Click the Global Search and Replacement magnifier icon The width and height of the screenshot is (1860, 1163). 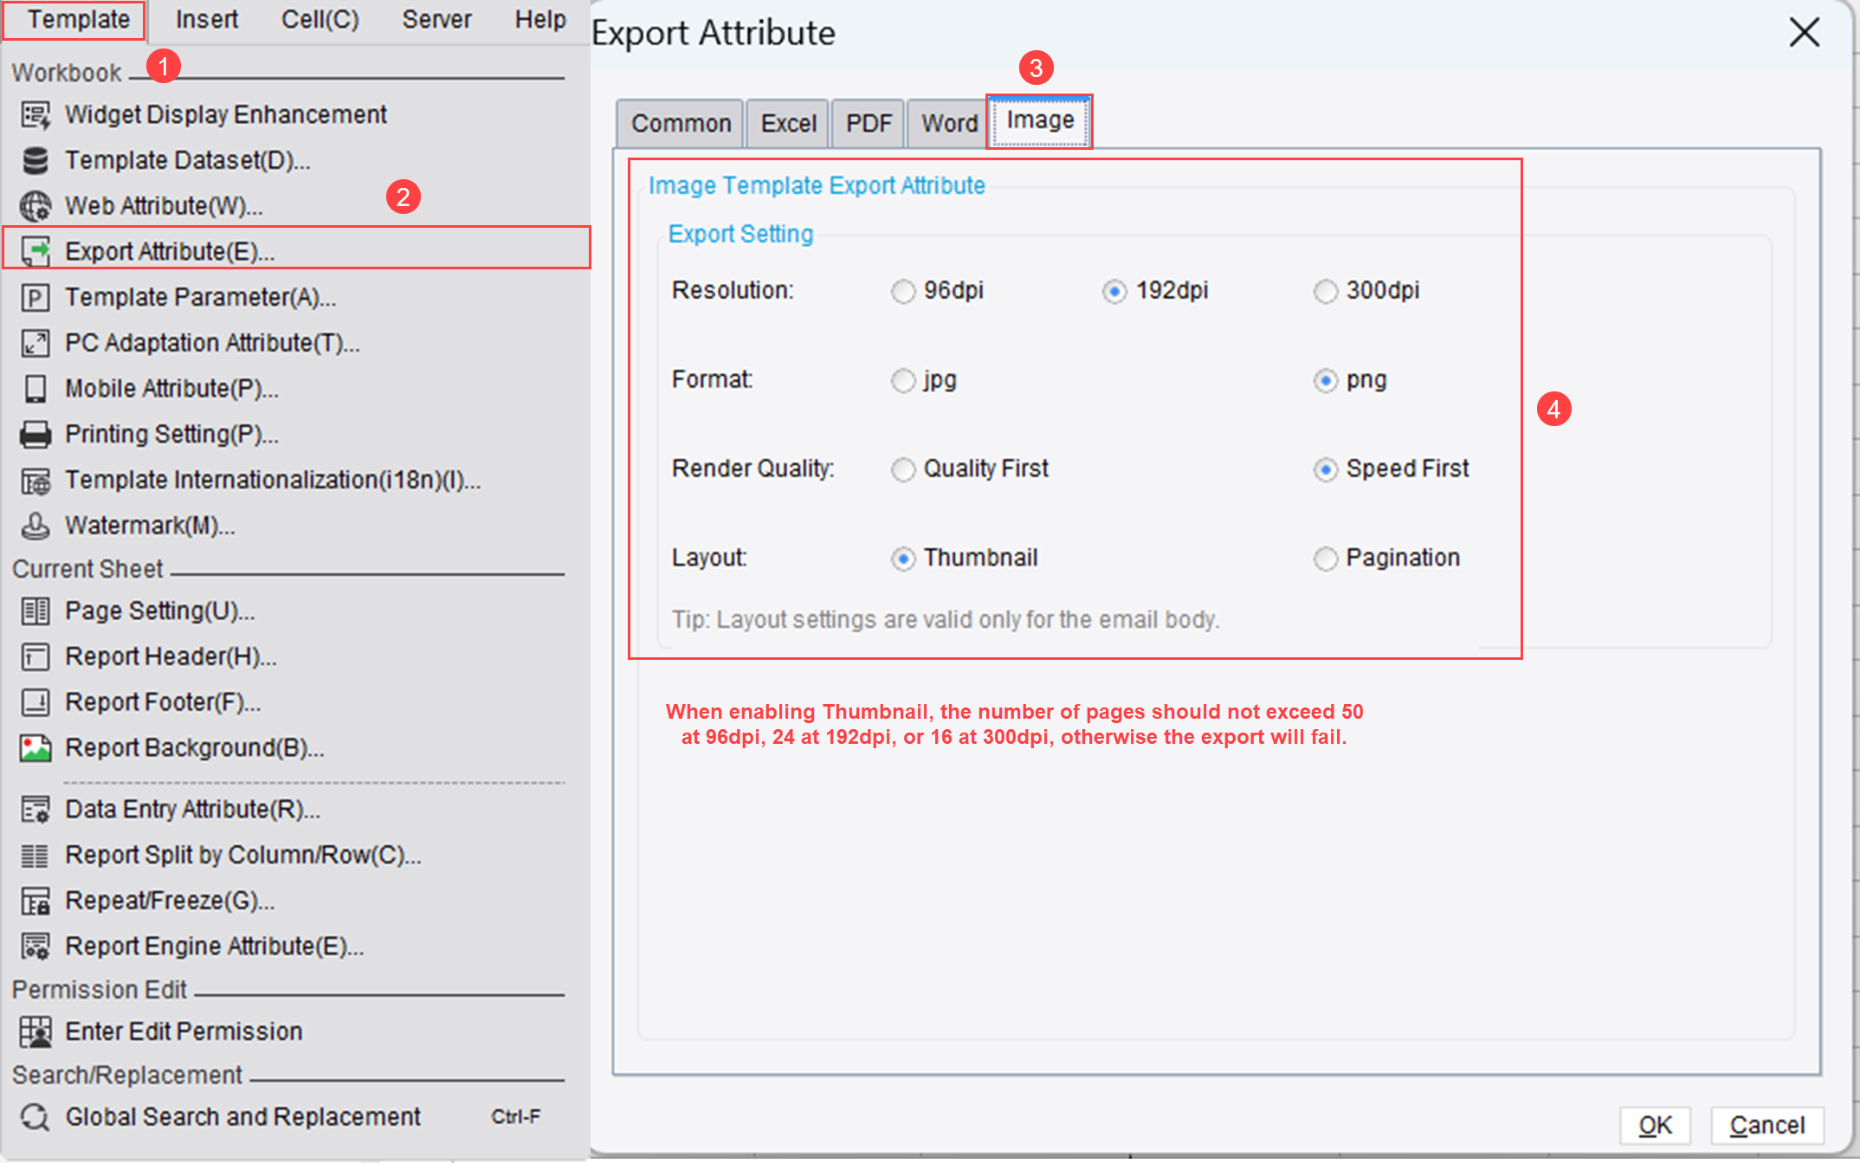(35, 1116)
